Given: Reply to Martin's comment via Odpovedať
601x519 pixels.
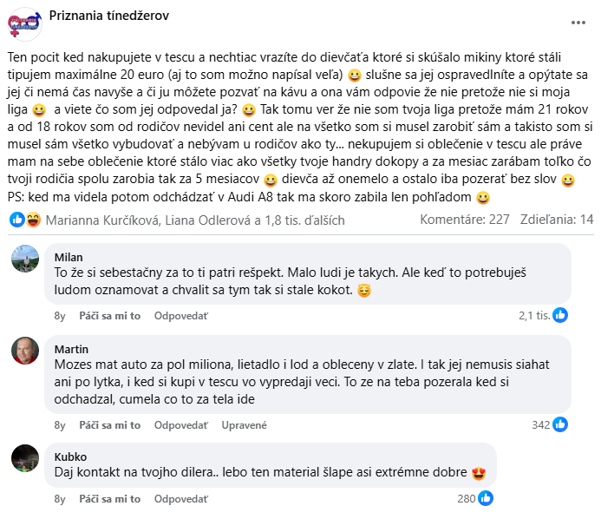Looking at the screenshot, I should (x=181, y=425).
